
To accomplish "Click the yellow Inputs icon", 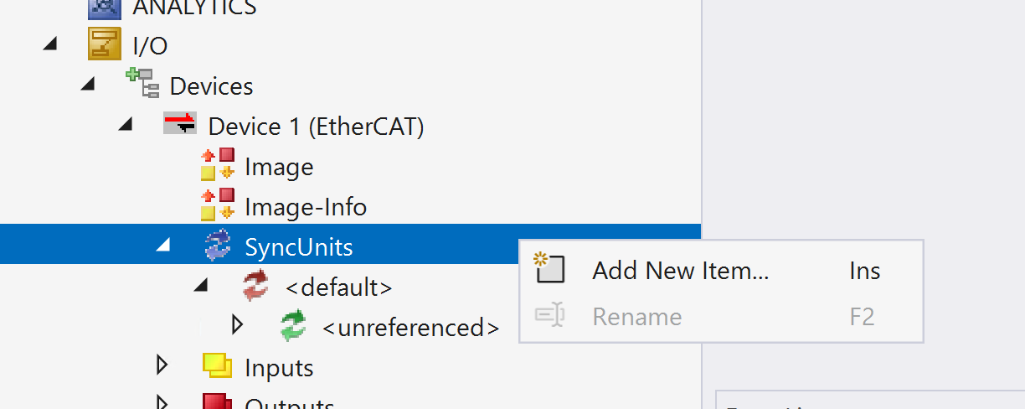I will click(217, 365).
